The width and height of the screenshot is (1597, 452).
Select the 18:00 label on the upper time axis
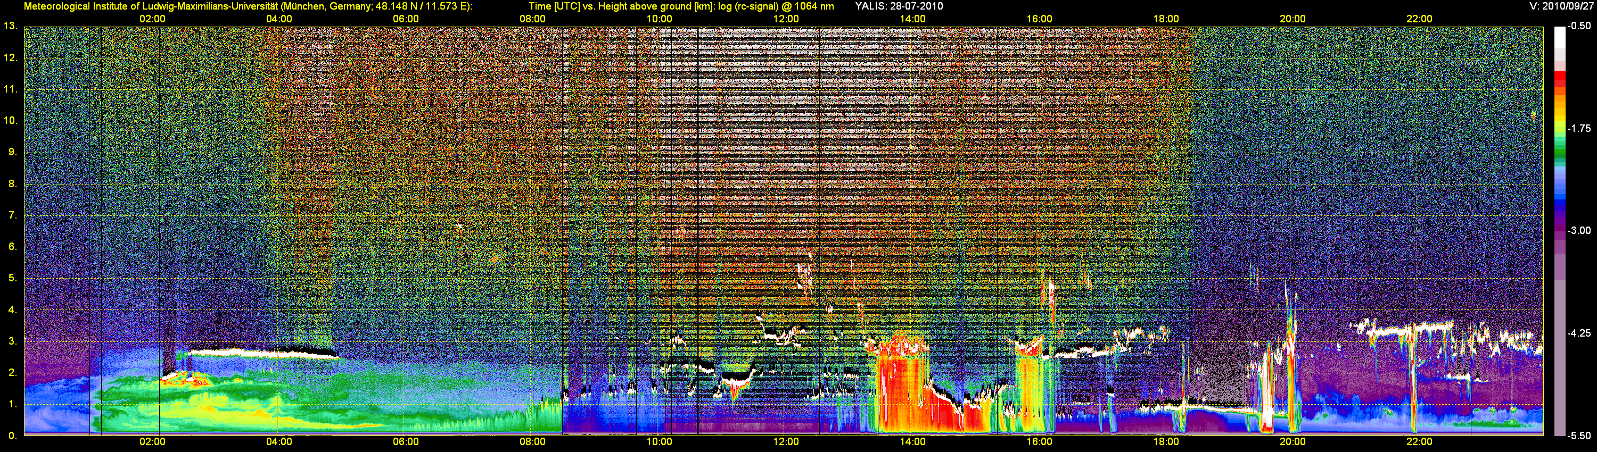click(x=1166, y=19)
